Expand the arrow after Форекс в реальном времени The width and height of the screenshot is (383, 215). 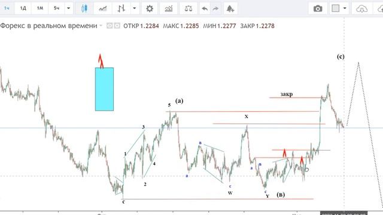tap(101, 26)
